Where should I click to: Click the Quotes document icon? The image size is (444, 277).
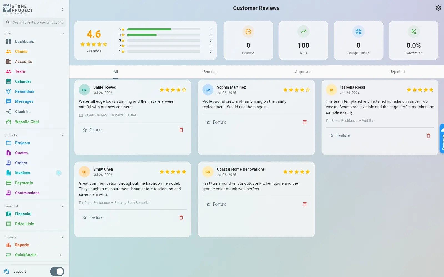pos(9,153)
